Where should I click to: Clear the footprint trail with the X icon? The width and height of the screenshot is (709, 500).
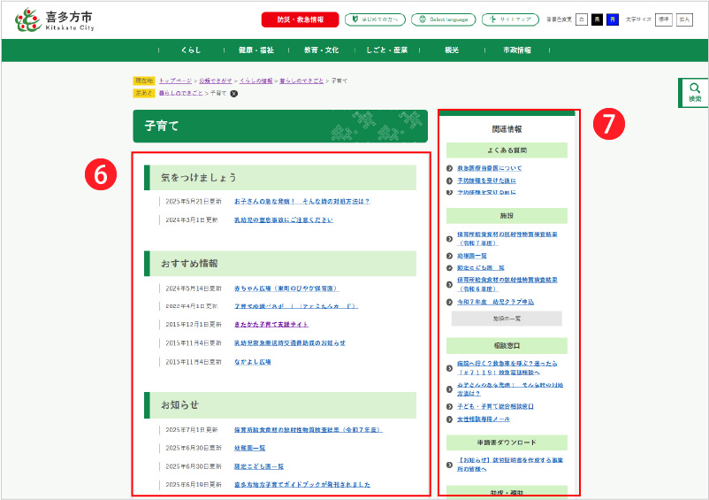click(233, 94)
